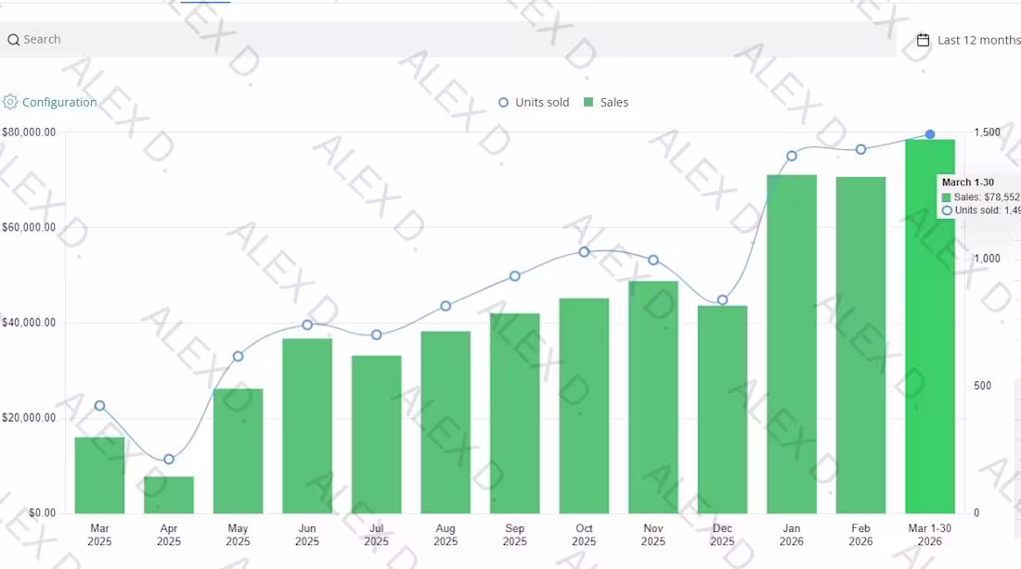Screen dimensions: 1021x569
Task: Click the filled Mar 1-30 units point
Action: tap(930, 134)
